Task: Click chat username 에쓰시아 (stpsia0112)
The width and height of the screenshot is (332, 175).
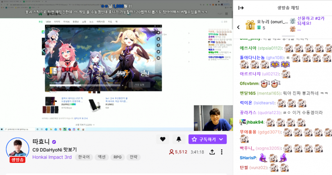Action: tap(261, 48)
